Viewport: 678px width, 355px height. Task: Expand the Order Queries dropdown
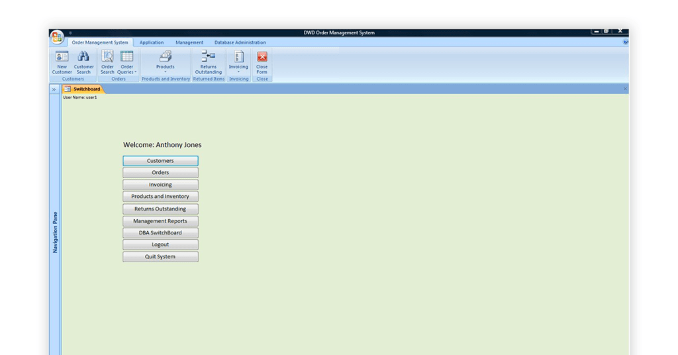[x=126, y=70]
